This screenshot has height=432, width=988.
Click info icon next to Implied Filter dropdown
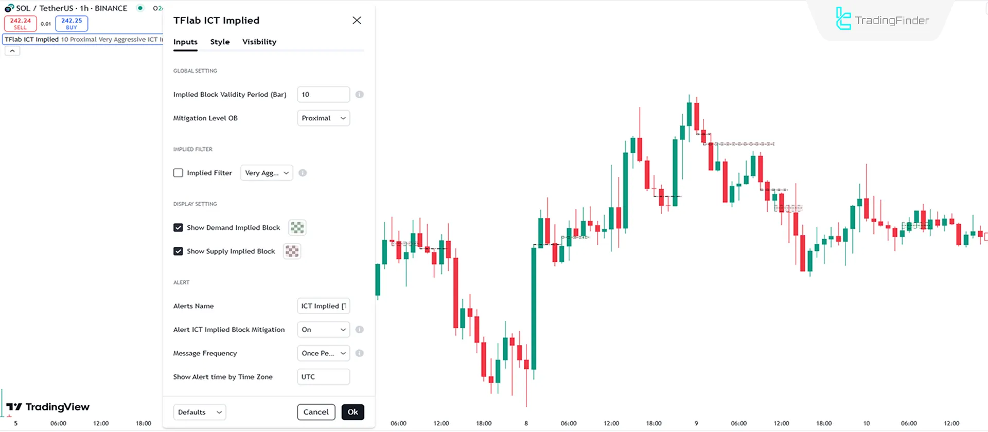[x=303, y=173]
